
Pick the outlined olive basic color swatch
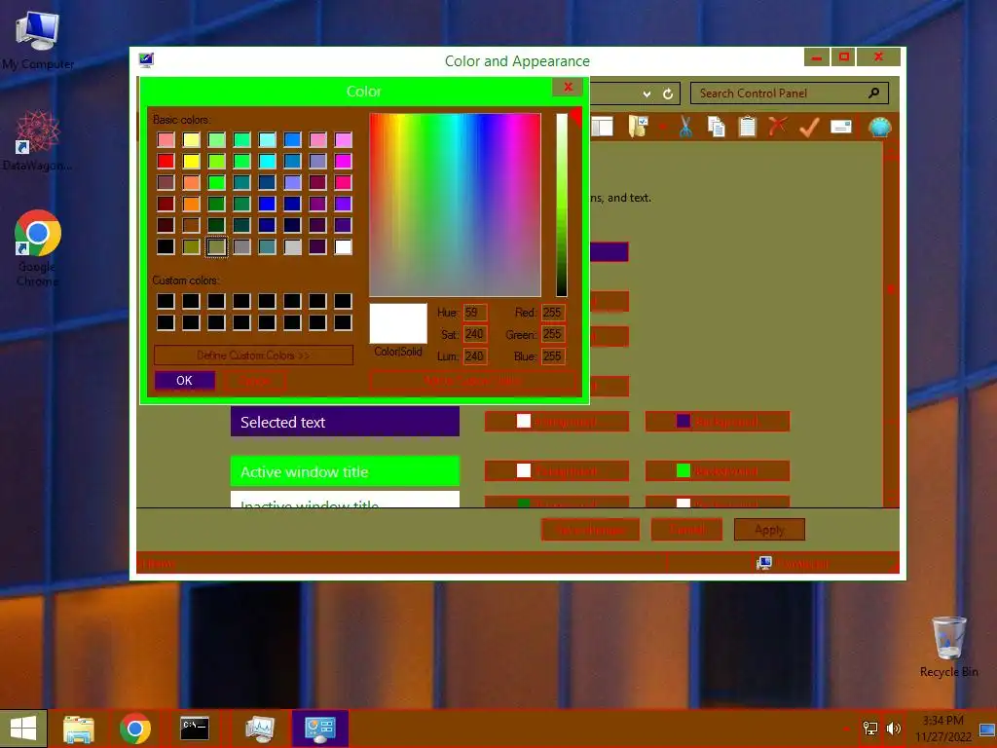216,246
